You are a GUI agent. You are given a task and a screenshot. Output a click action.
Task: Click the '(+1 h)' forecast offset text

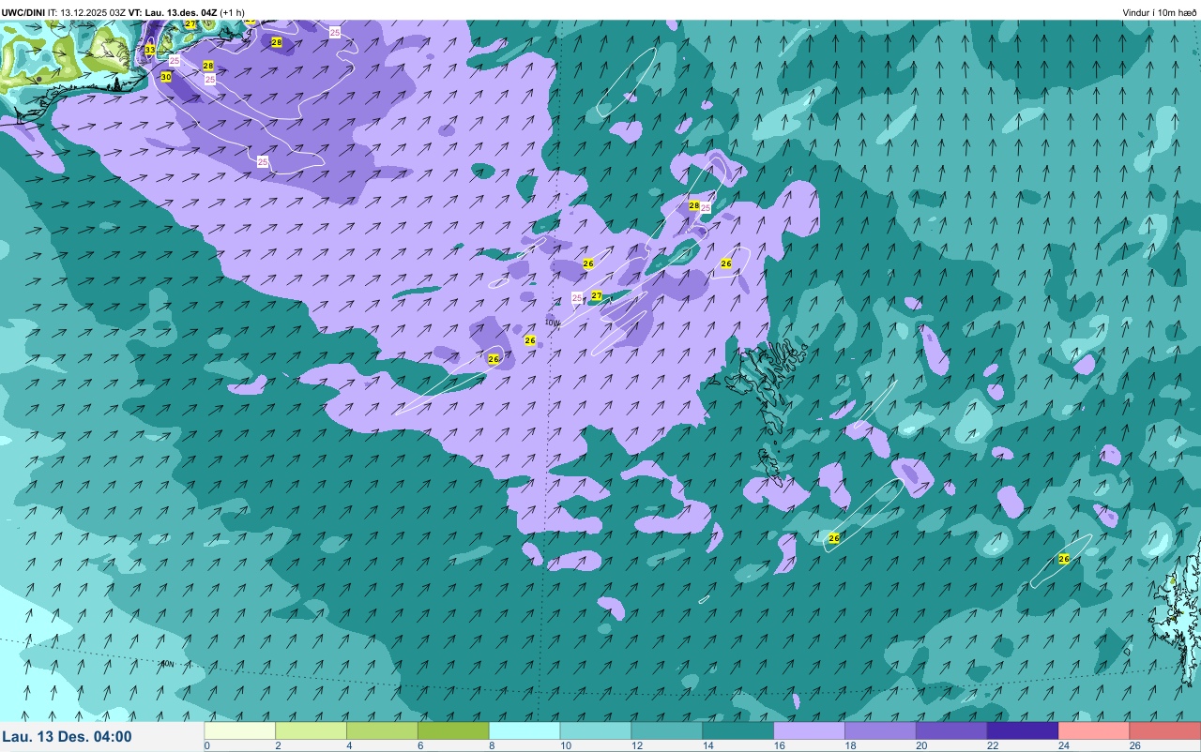(233, 12)
